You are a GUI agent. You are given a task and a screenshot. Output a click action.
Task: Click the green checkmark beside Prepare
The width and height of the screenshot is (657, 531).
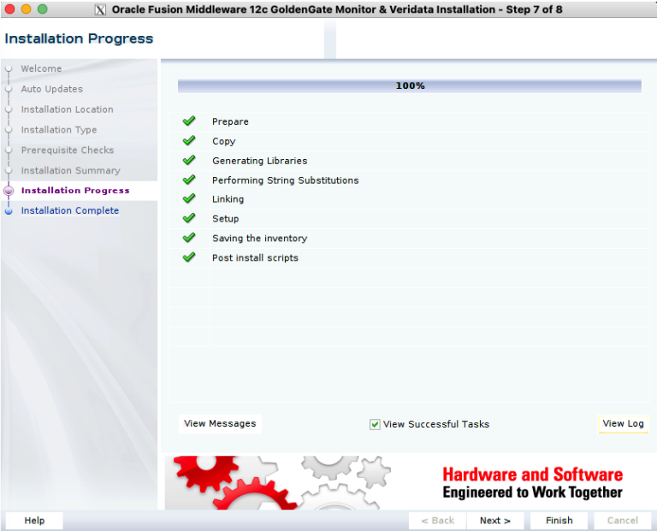(x=189, y=121)
